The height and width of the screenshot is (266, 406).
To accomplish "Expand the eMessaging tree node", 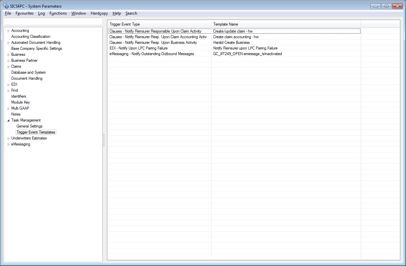I will coord(8,144).
